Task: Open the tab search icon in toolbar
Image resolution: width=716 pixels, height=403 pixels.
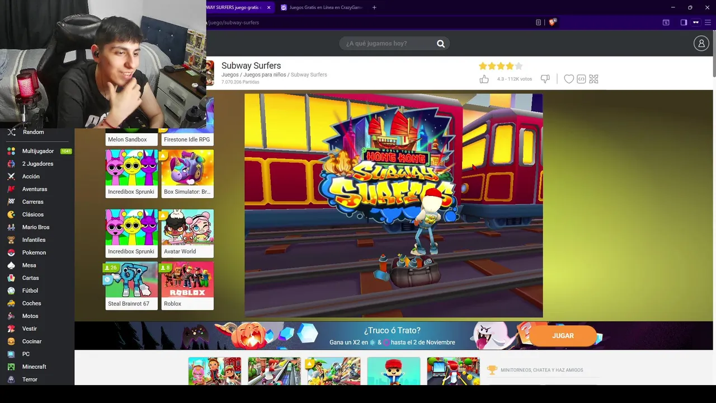Action: [666, 22]
